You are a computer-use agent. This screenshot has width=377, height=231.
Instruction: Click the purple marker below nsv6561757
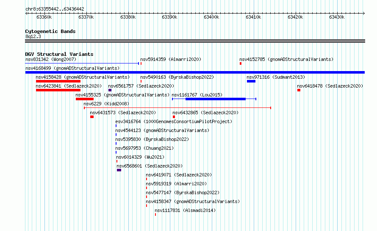[110, 90]
